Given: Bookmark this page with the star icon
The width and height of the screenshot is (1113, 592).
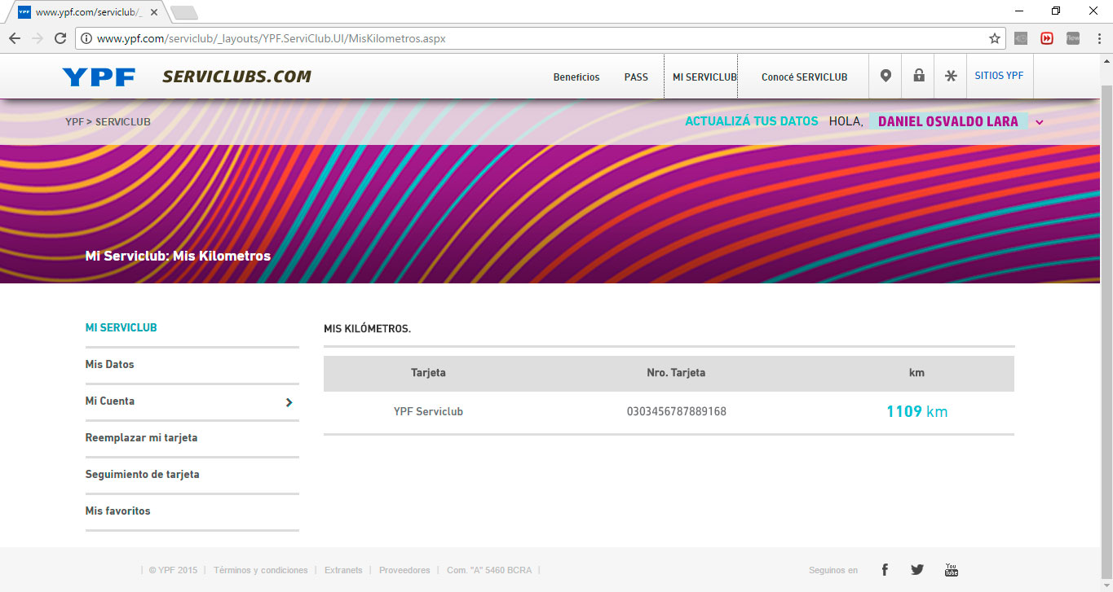Looking at the screenshot, I should pos(994,38).
